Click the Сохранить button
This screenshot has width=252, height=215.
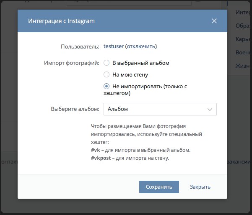tap(159, 187)
